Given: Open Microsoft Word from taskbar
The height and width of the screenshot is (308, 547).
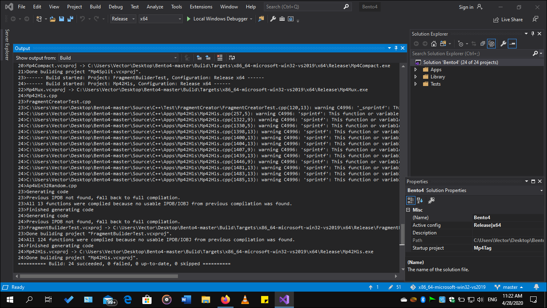Looking at the screenshot, I should tap(186, 299).
